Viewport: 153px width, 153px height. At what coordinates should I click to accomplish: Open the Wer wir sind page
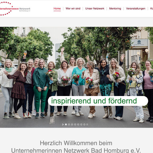point(73,9)
